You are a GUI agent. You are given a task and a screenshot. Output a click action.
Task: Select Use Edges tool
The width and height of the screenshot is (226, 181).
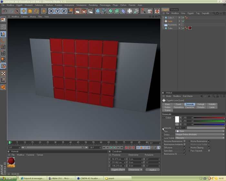point(3,53)
